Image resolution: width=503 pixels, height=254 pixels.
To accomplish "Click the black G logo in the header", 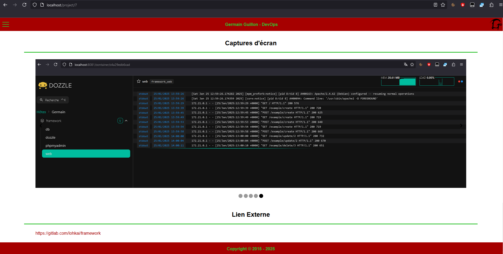I will click(496, 24).
